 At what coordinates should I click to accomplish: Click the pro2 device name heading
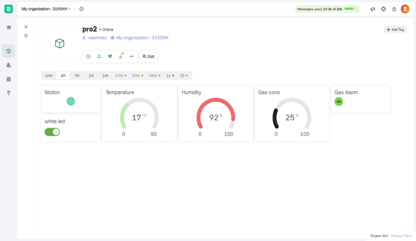coord(90,29)
